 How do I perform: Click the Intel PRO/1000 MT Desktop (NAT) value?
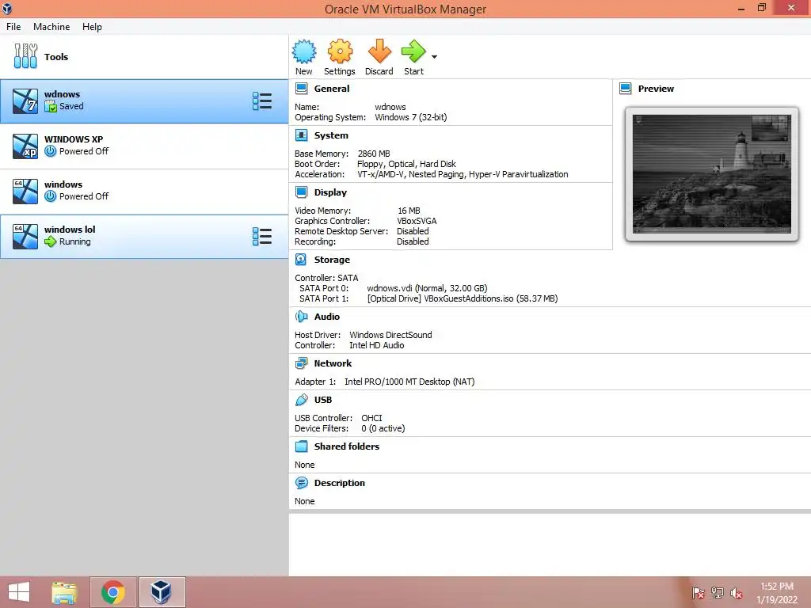pyautogui.click(x=409, y=382)
